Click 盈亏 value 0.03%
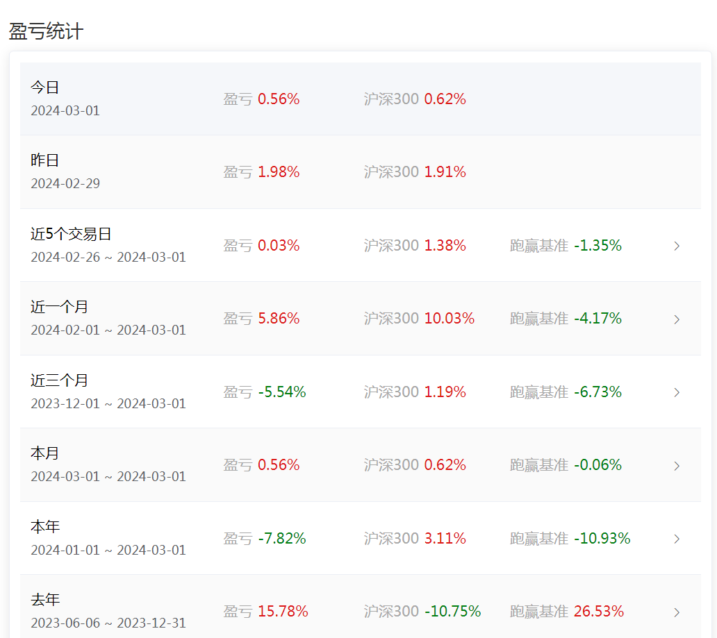717x638 pixels. (279, 246)
